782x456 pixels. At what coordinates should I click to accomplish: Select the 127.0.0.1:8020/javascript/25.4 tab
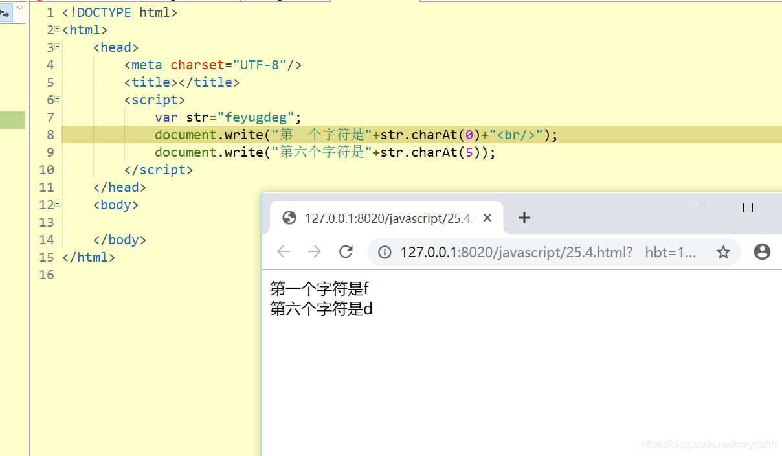[386, 218]
